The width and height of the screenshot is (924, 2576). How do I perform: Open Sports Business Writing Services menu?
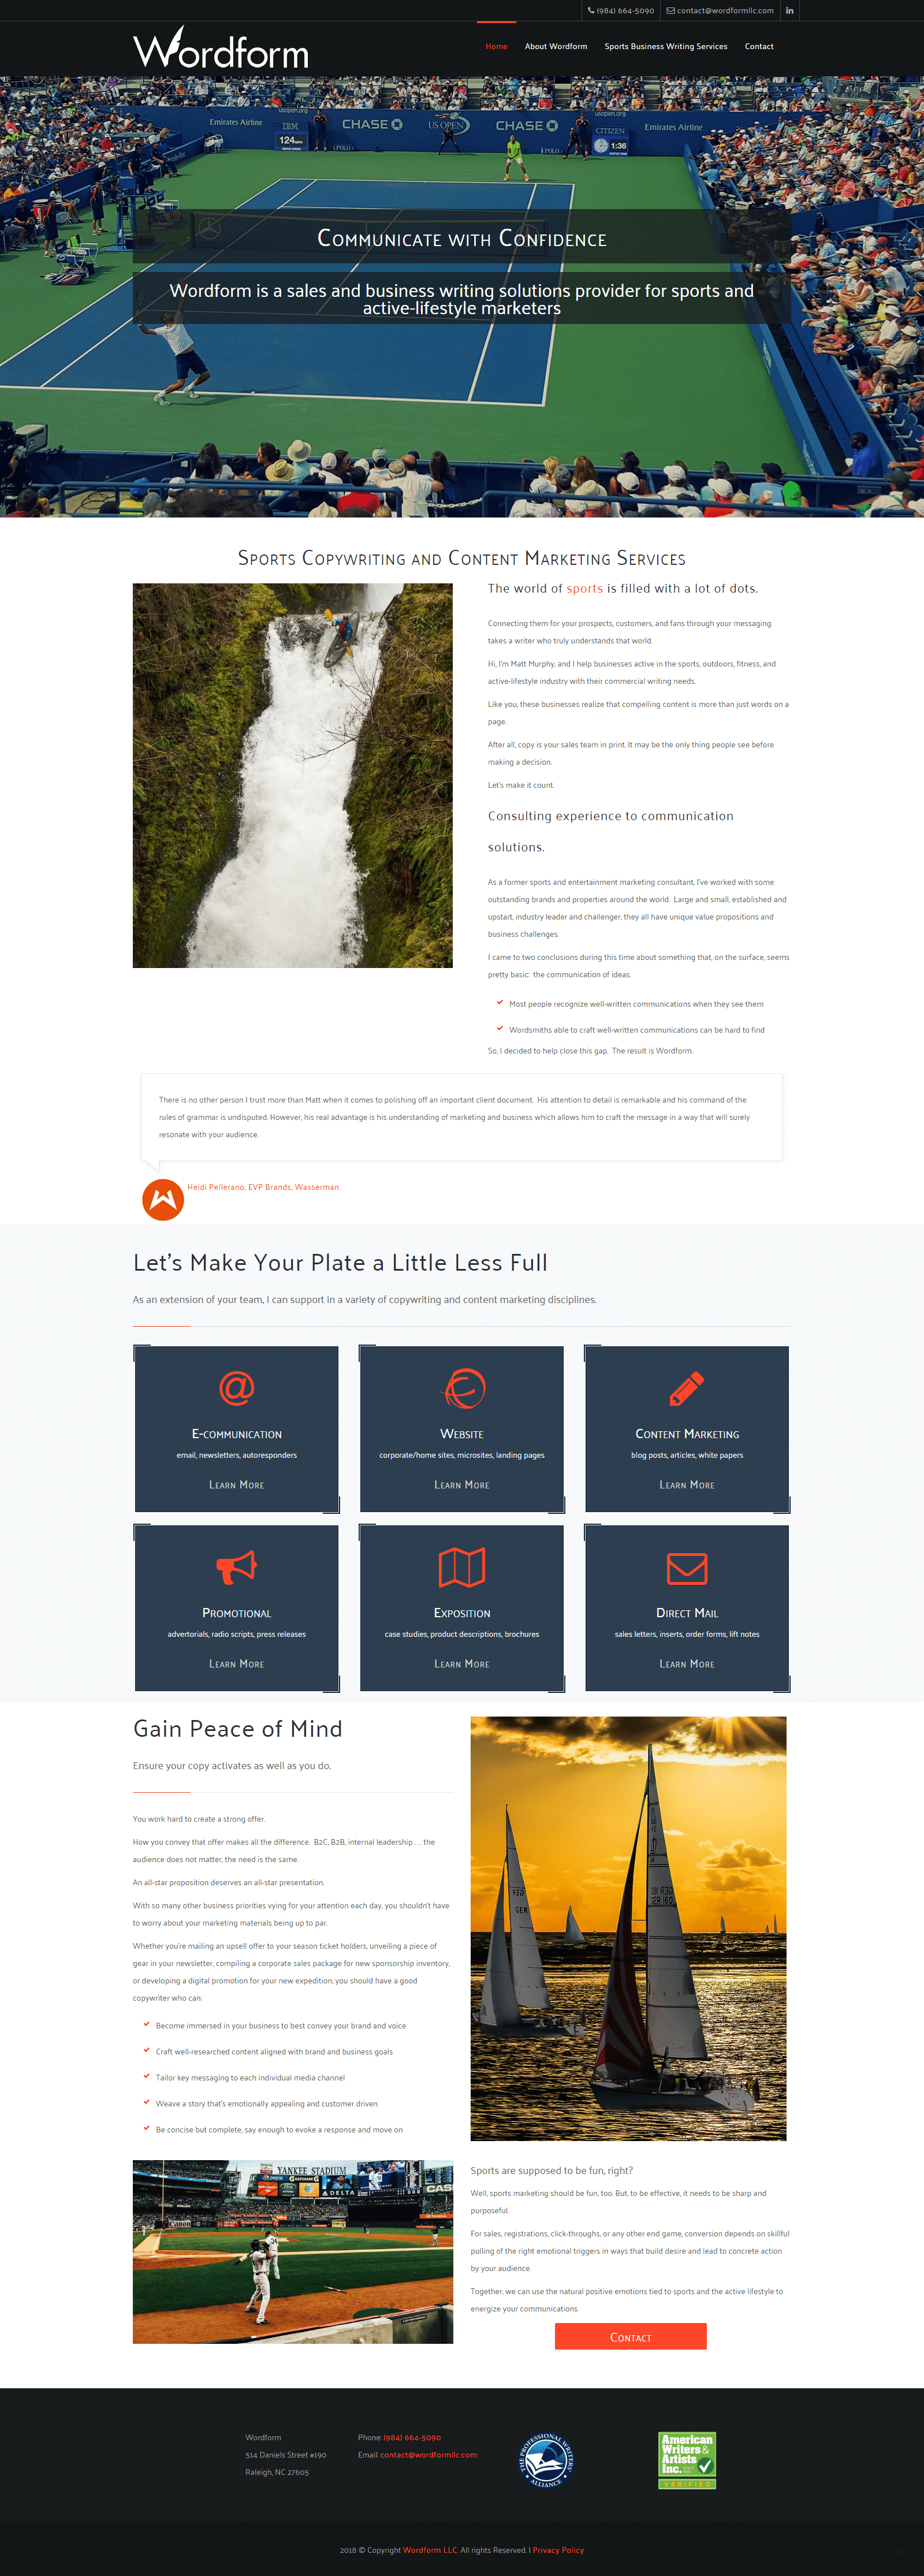[666, 46]
